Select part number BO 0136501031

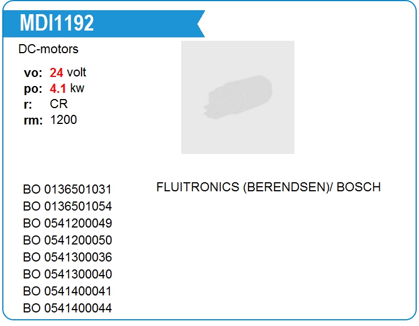coord(67,190)
